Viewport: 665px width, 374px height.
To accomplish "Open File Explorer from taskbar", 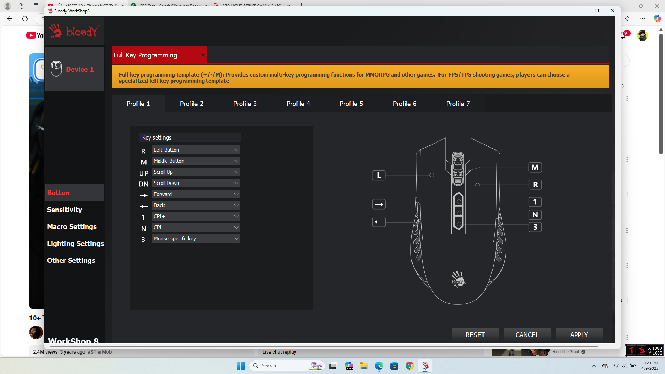I will (x=364, y=366).
